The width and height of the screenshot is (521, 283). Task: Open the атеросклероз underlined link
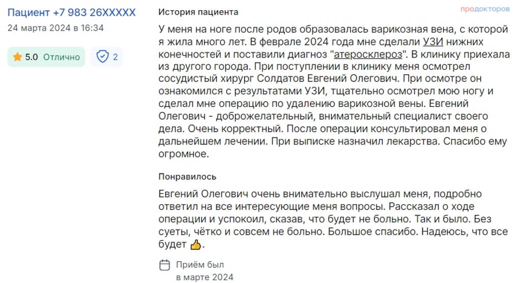click(x=368, y=54)
